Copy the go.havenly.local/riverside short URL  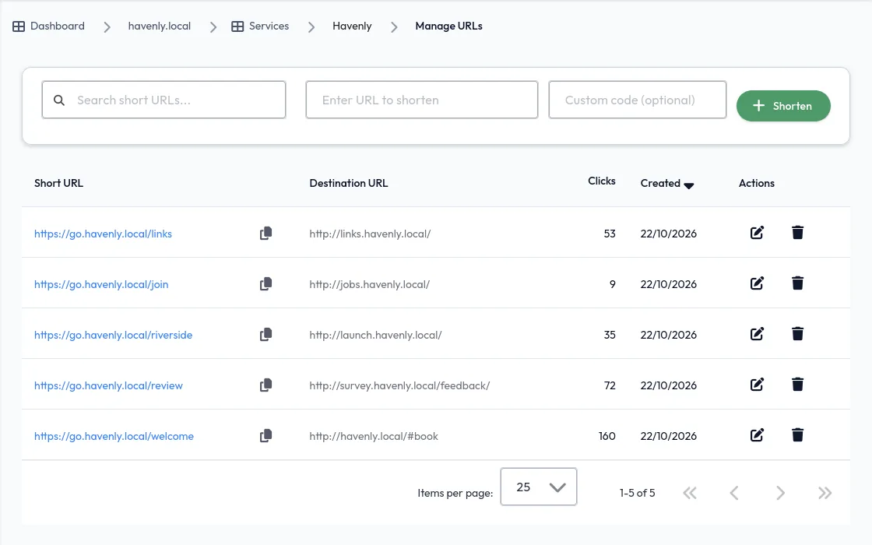coord(265,334)
